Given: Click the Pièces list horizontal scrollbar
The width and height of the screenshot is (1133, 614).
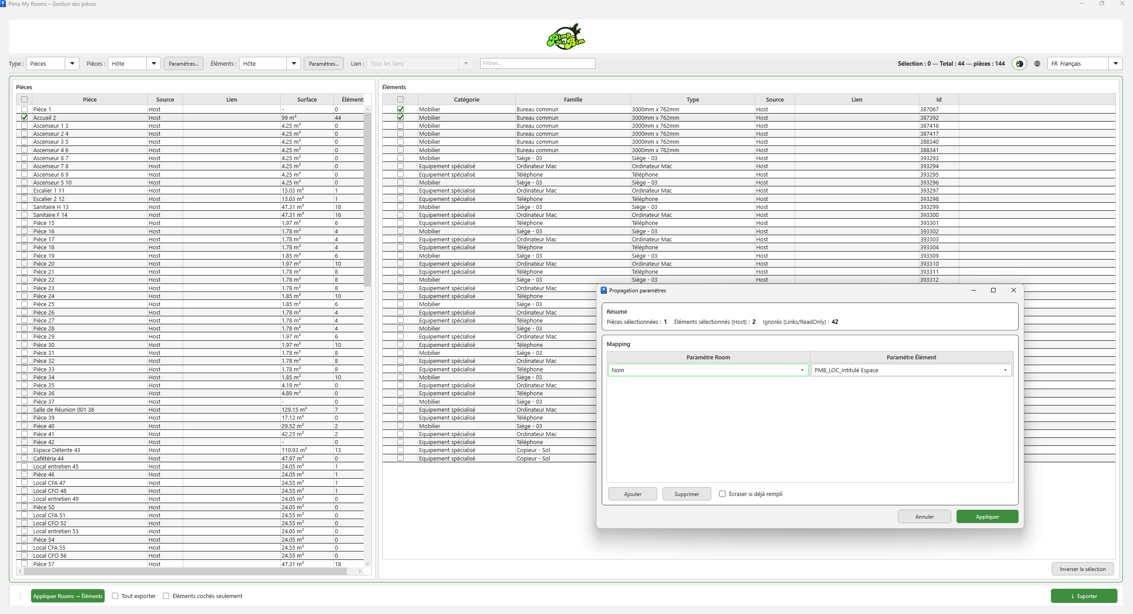Looking at the screenshot, I should [185, 571].
